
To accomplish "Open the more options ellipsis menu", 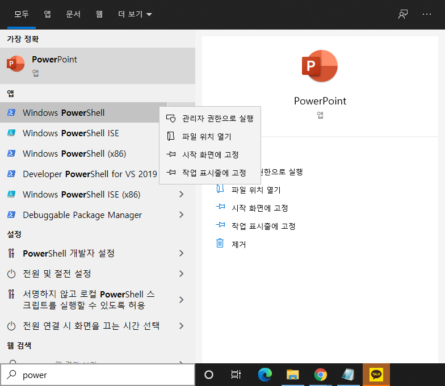I will click(x=427, y=14).
